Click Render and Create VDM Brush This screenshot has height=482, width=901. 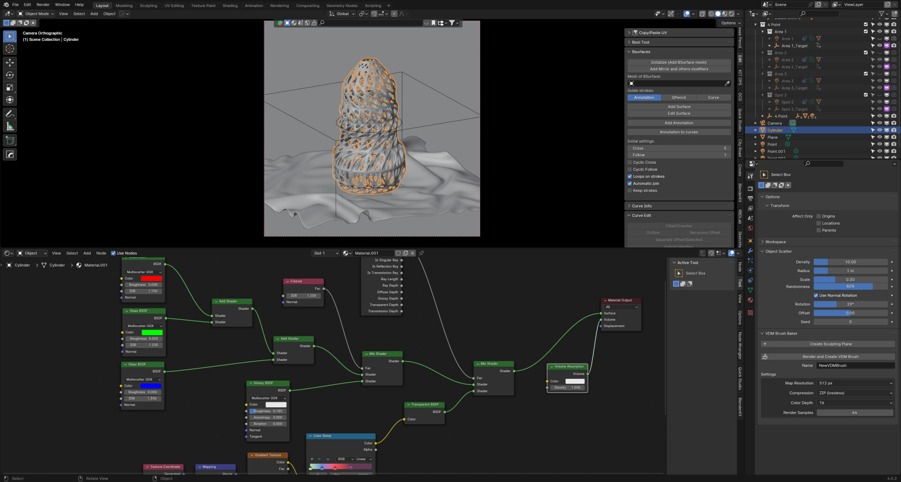click(830, 357)
